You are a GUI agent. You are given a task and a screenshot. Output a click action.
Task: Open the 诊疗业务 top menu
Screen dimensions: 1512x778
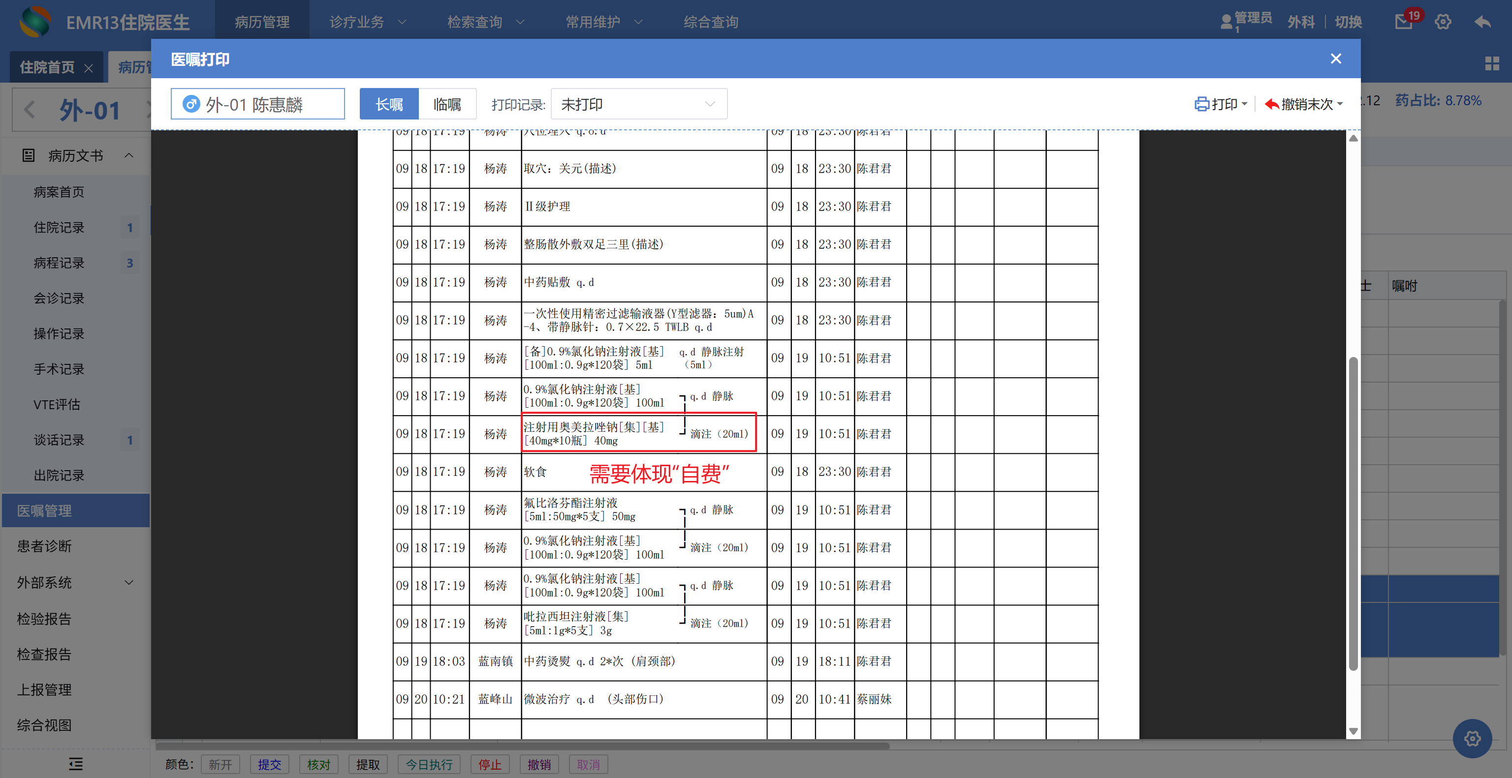coord(367,22)
